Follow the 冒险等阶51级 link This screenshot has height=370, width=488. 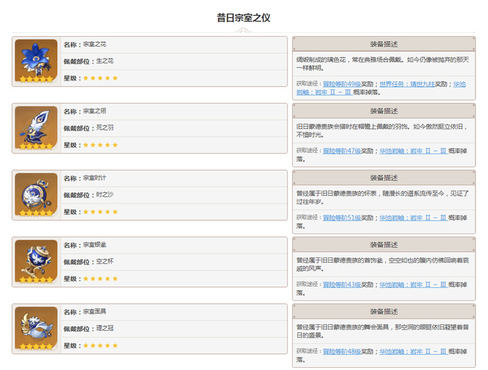click(342, 218)
